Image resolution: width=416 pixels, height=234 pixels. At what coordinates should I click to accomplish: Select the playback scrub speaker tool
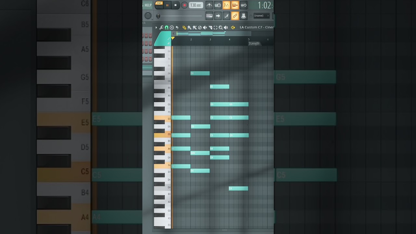226,28
